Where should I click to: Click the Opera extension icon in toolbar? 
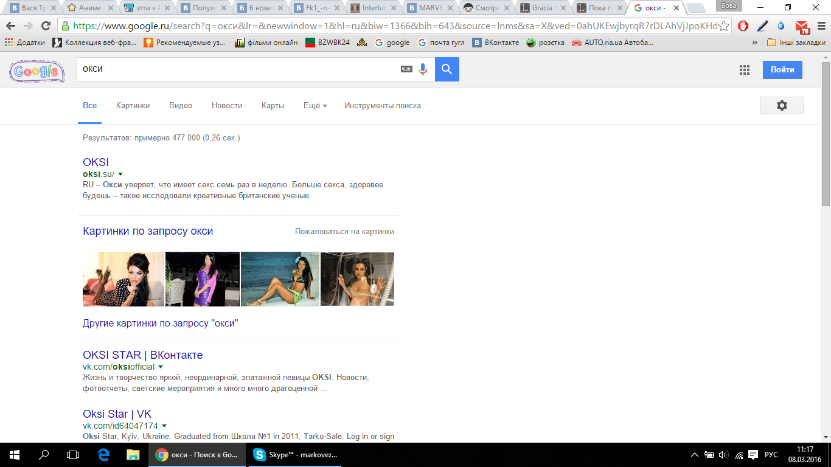[x=743, y=26]
